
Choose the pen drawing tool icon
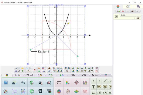click(23, 83)
